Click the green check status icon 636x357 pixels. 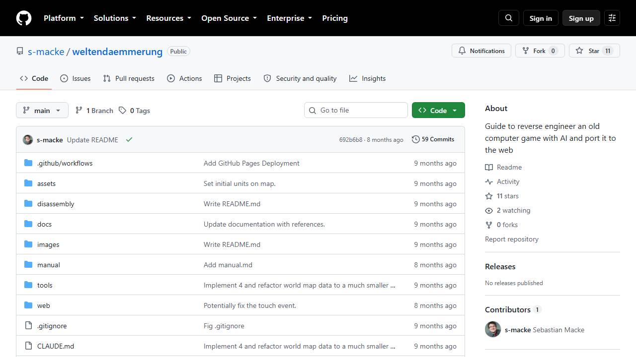pos(129,140)
